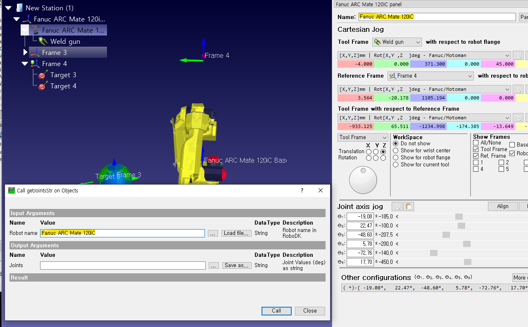528x327 pixels.
Task: Click the Joints output value field
Action: point(123,265)
